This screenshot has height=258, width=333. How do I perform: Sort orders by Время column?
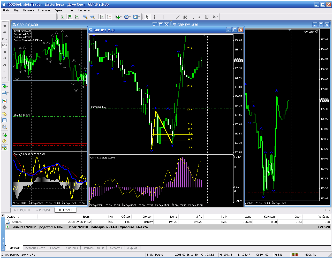[65, 217]
